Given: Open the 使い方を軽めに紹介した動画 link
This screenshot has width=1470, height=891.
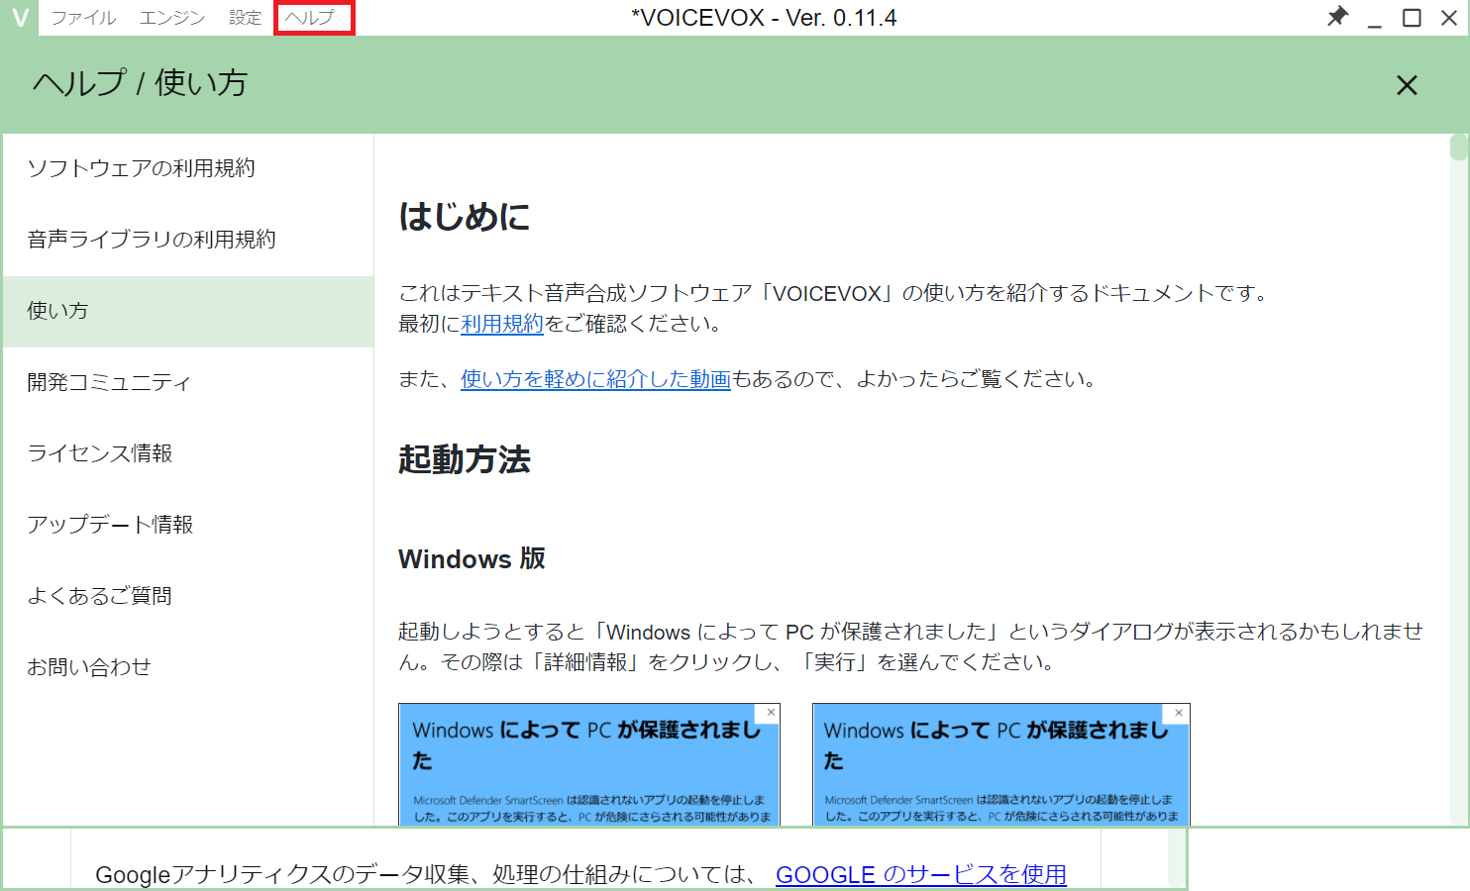Looking at the screenshot, I should click(x=595, y=379).
